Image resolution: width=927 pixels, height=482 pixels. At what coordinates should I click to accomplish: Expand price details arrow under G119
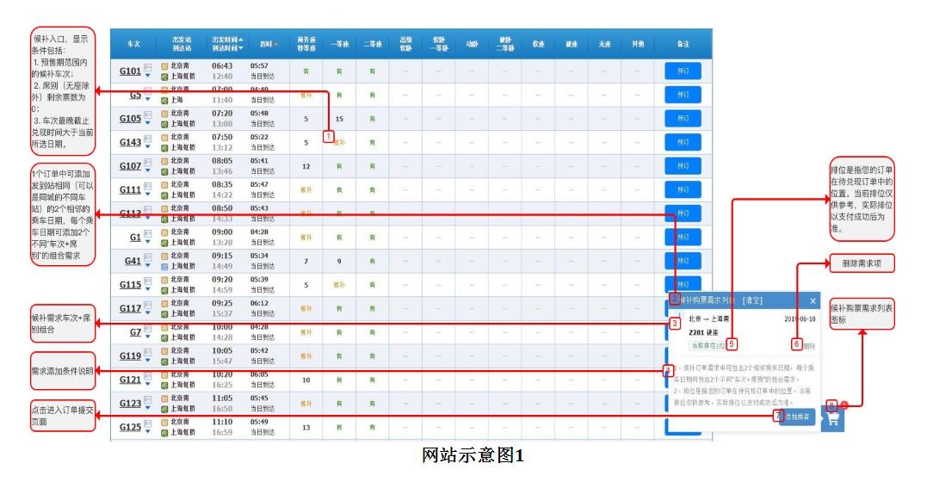click(x=148, y=360)
